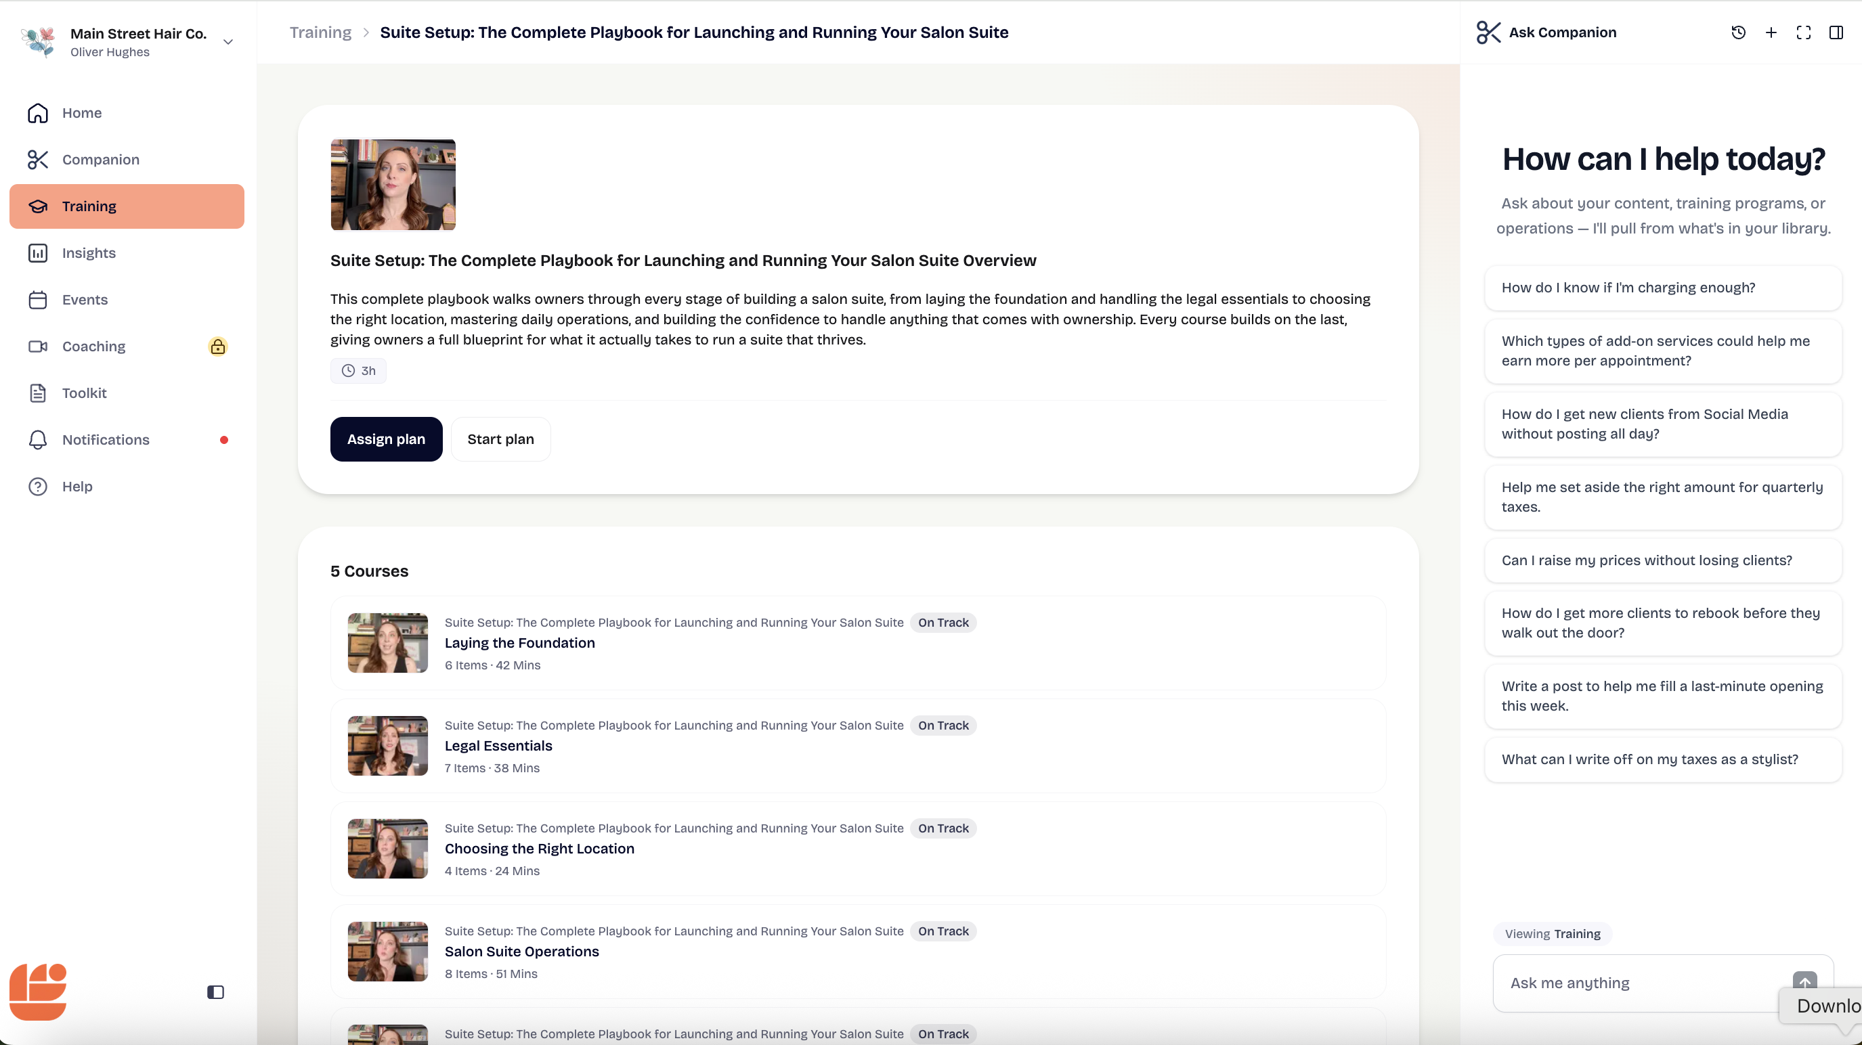The height and width of the screenshot is (1045, 1862).
Task: Select the Insights menu item
Action: coord(127,253)
